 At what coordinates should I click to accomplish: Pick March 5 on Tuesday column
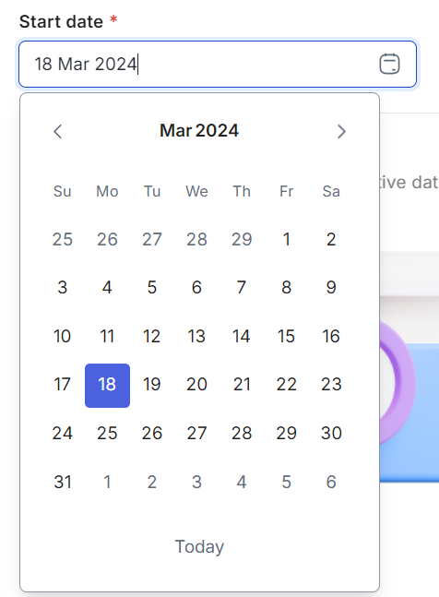pos(152,288)
